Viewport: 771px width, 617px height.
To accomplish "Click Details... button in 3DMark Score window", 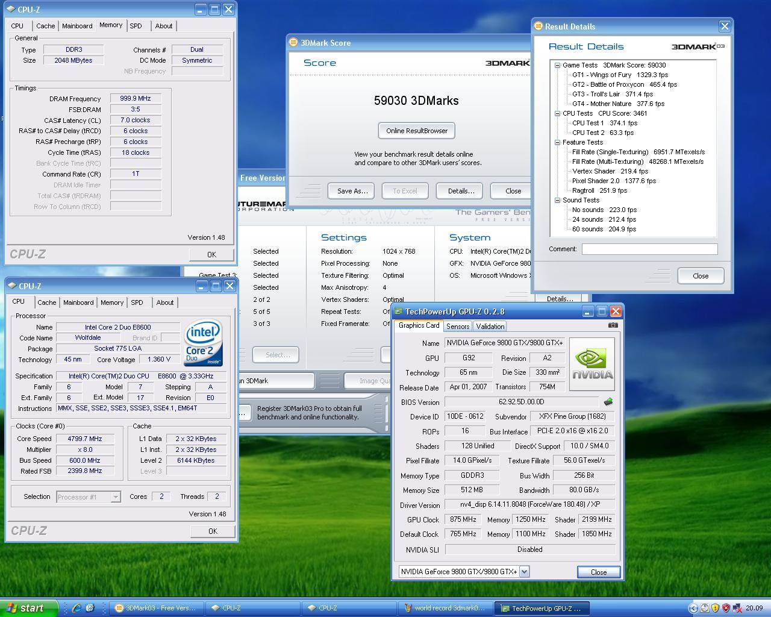I will 461,191.
